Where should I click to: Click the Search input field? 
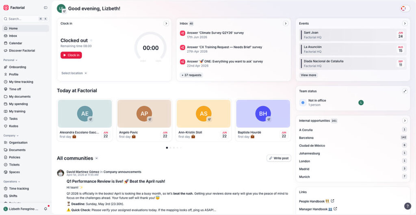(x=26, y=19)
